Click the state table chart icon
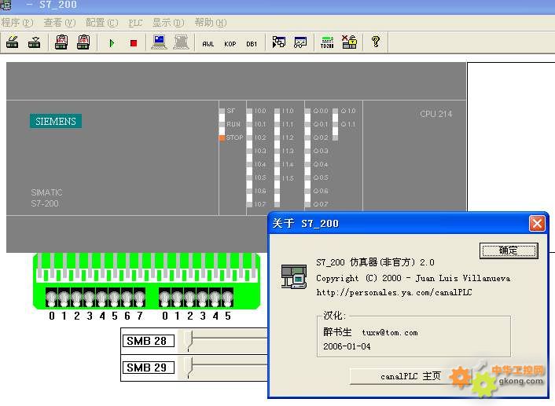555x406 pixels. point(300,42)
